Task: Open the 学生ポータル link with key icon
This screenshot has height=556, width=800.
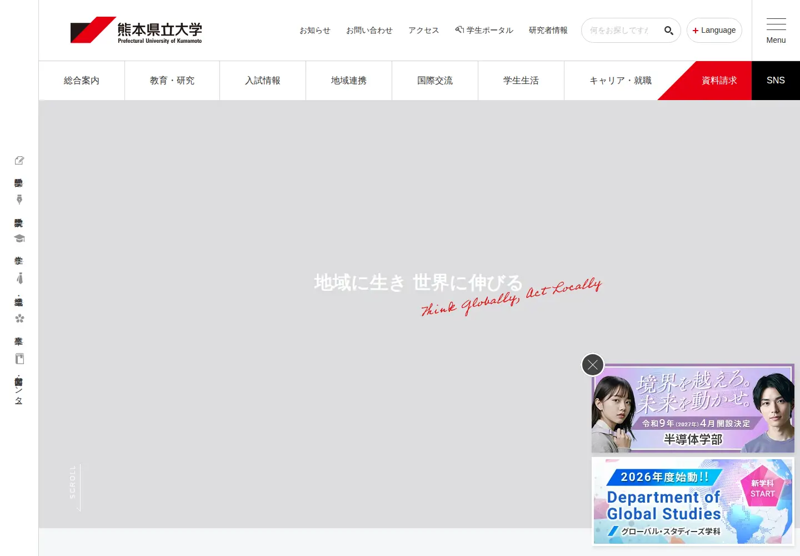Action: pos(484,31)
